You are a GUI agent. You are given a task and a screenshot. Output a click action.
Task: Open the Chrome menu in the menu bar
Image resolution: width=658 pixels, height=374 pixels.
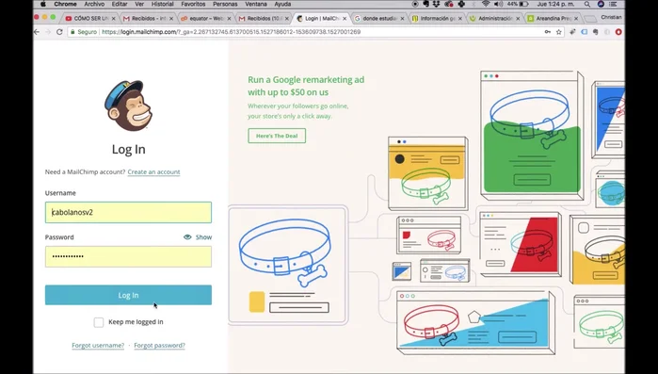(x=65, y=4)
